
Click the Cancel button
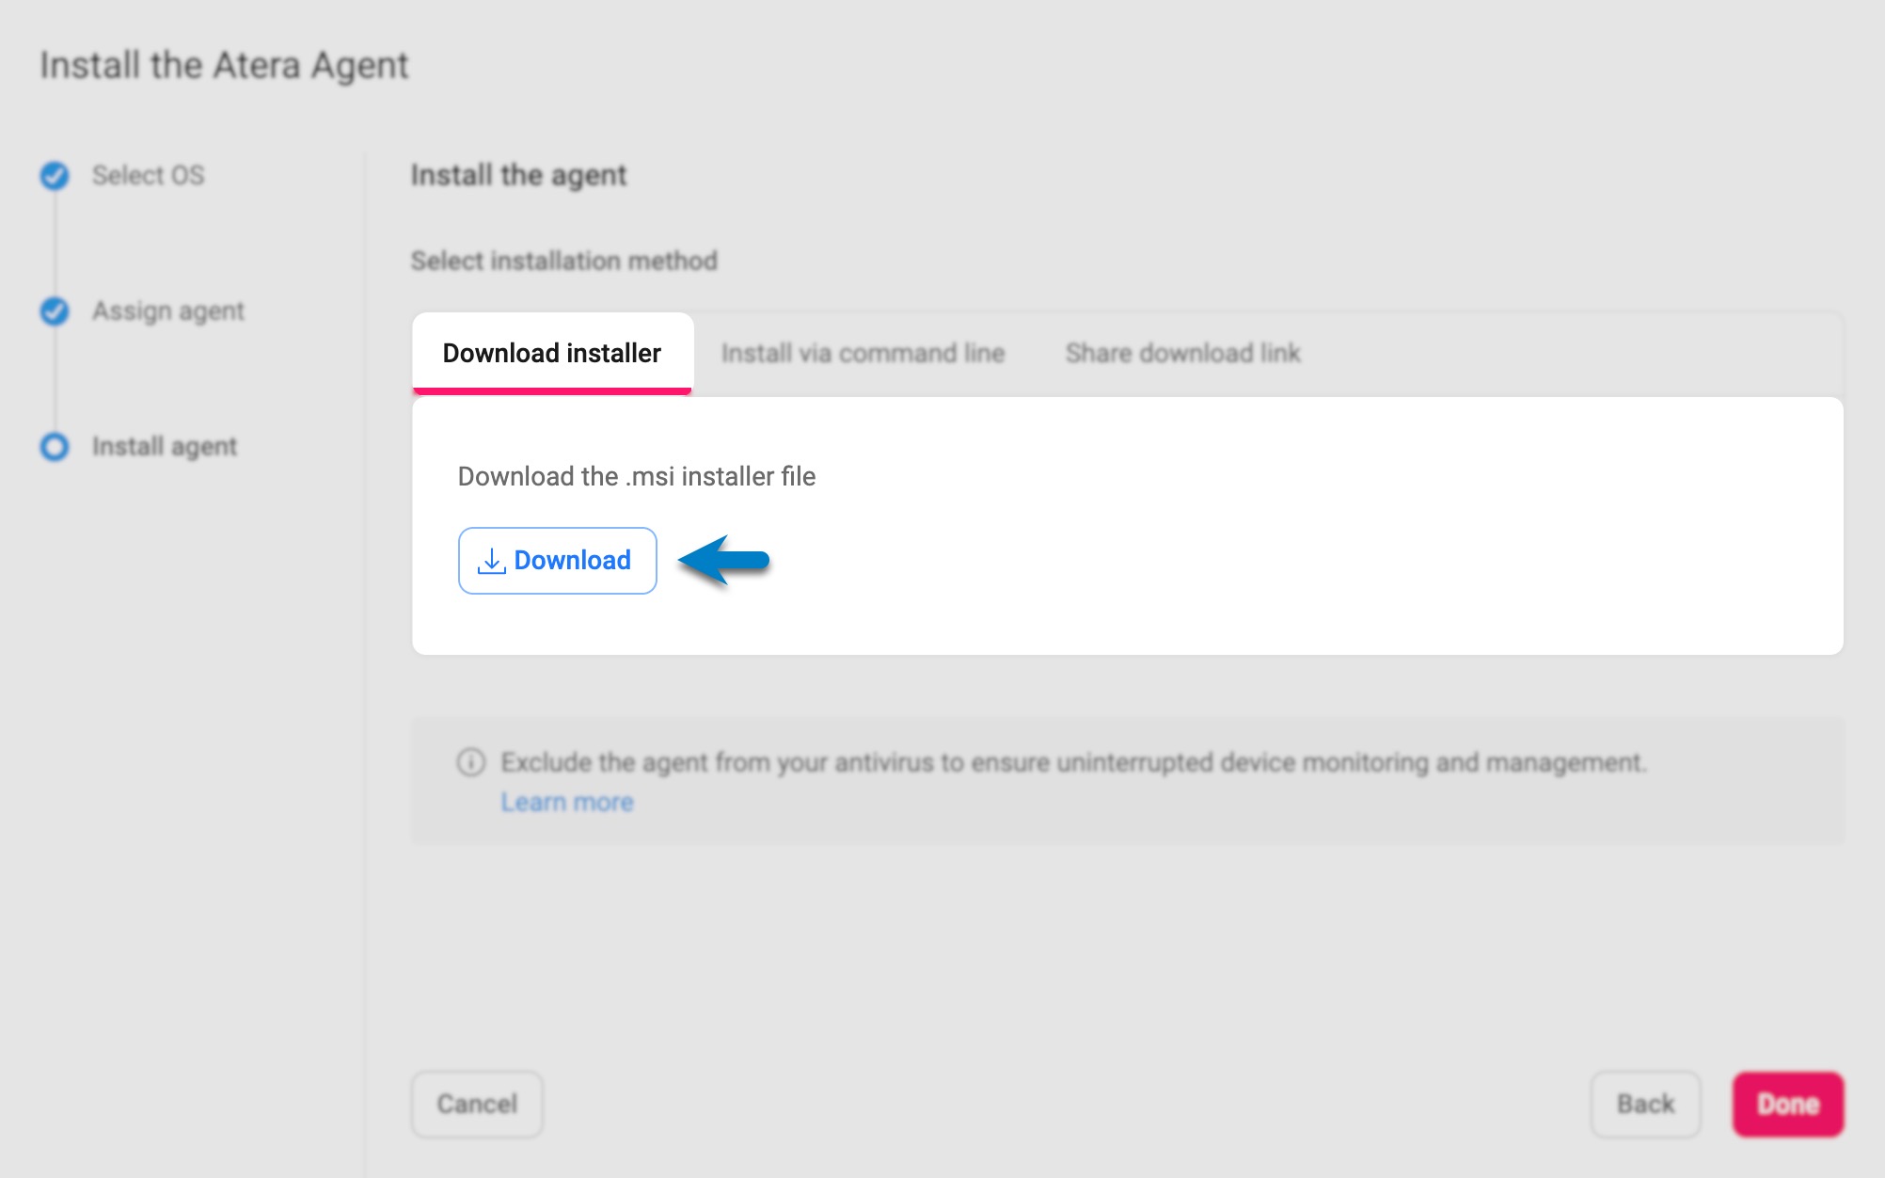click(477, 1104)
